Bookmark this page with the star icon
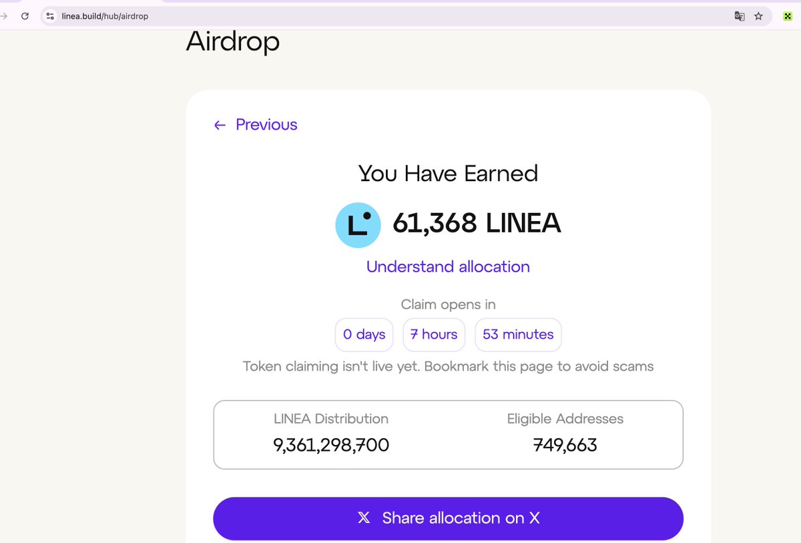801x543 pixels. tap(758, 16)
